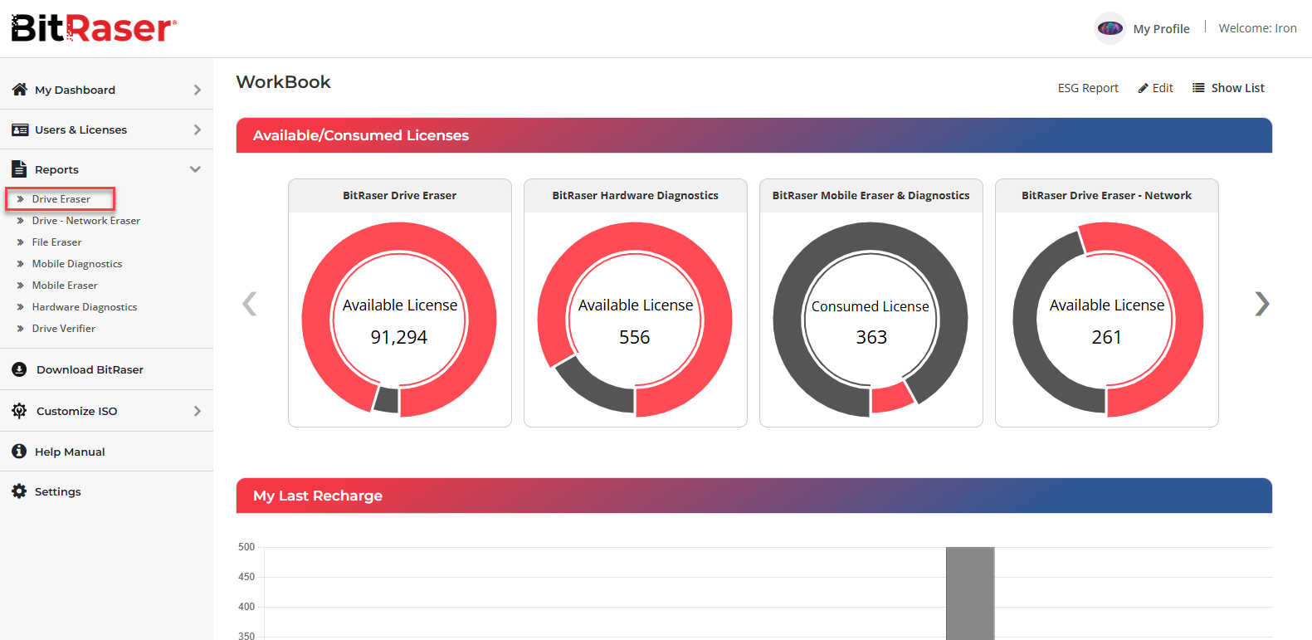Click the BitRaser Hardware Diagnostics donut chart
Image resolution: width=1312 pixels, height=640 pixels.
(x=635, y=320)
